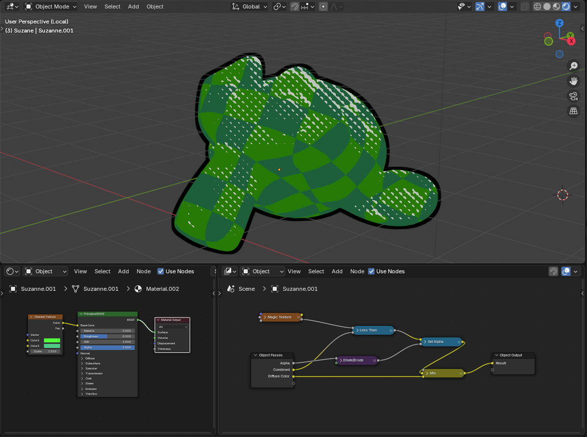587x437 pixels.
Task: Toggle overlay button in compositor header
Action: 566,271
